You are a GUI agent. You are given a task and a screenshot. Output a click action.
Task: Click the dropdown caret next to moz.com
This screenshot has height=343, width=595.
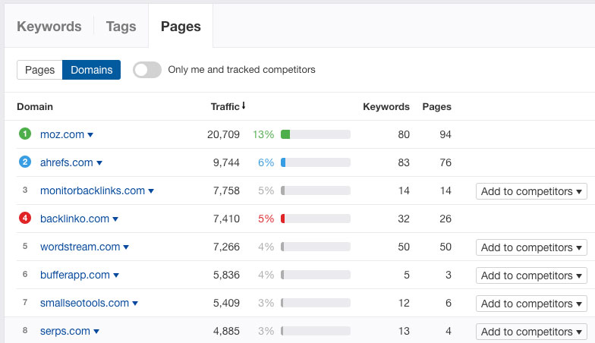point(90,135)
